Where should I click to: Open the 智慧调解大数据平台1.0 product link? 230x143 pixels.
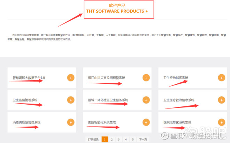29,78
